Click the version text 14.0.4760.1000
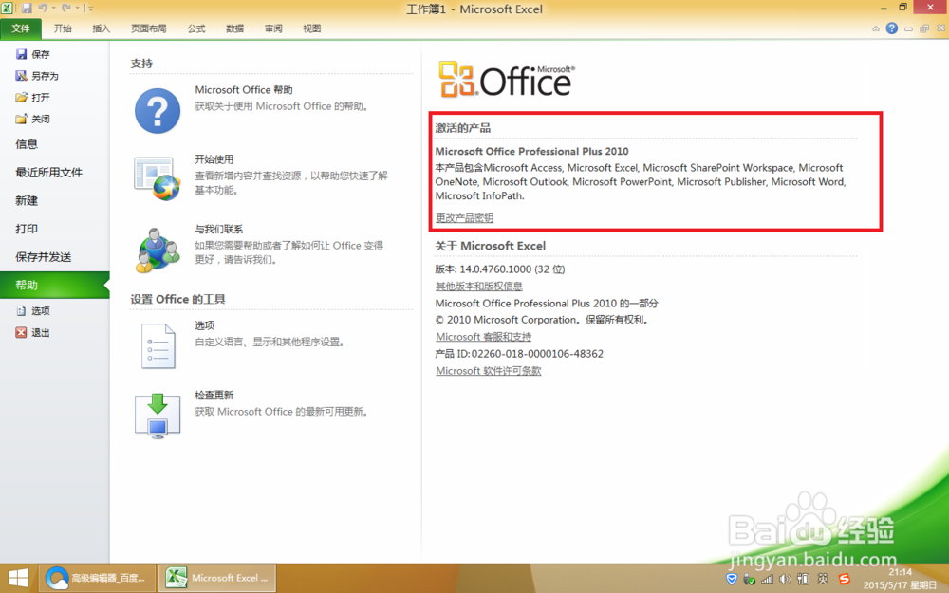The width and height of the screenshot is (949, 593). [x=495, y=269]
